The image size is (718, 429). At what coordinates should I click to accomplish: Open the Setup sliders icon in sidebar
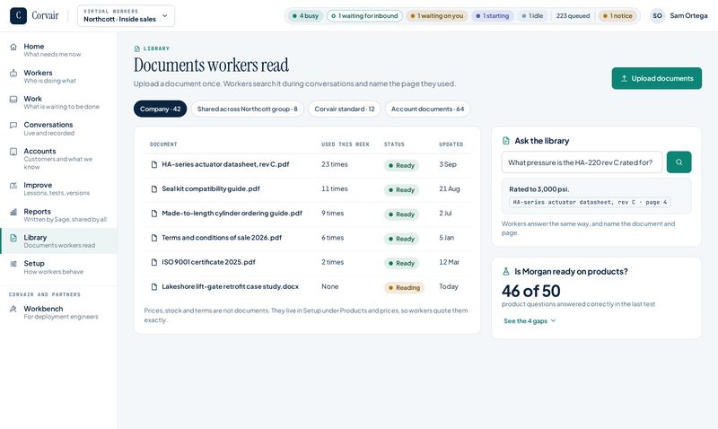coord(13,264)
